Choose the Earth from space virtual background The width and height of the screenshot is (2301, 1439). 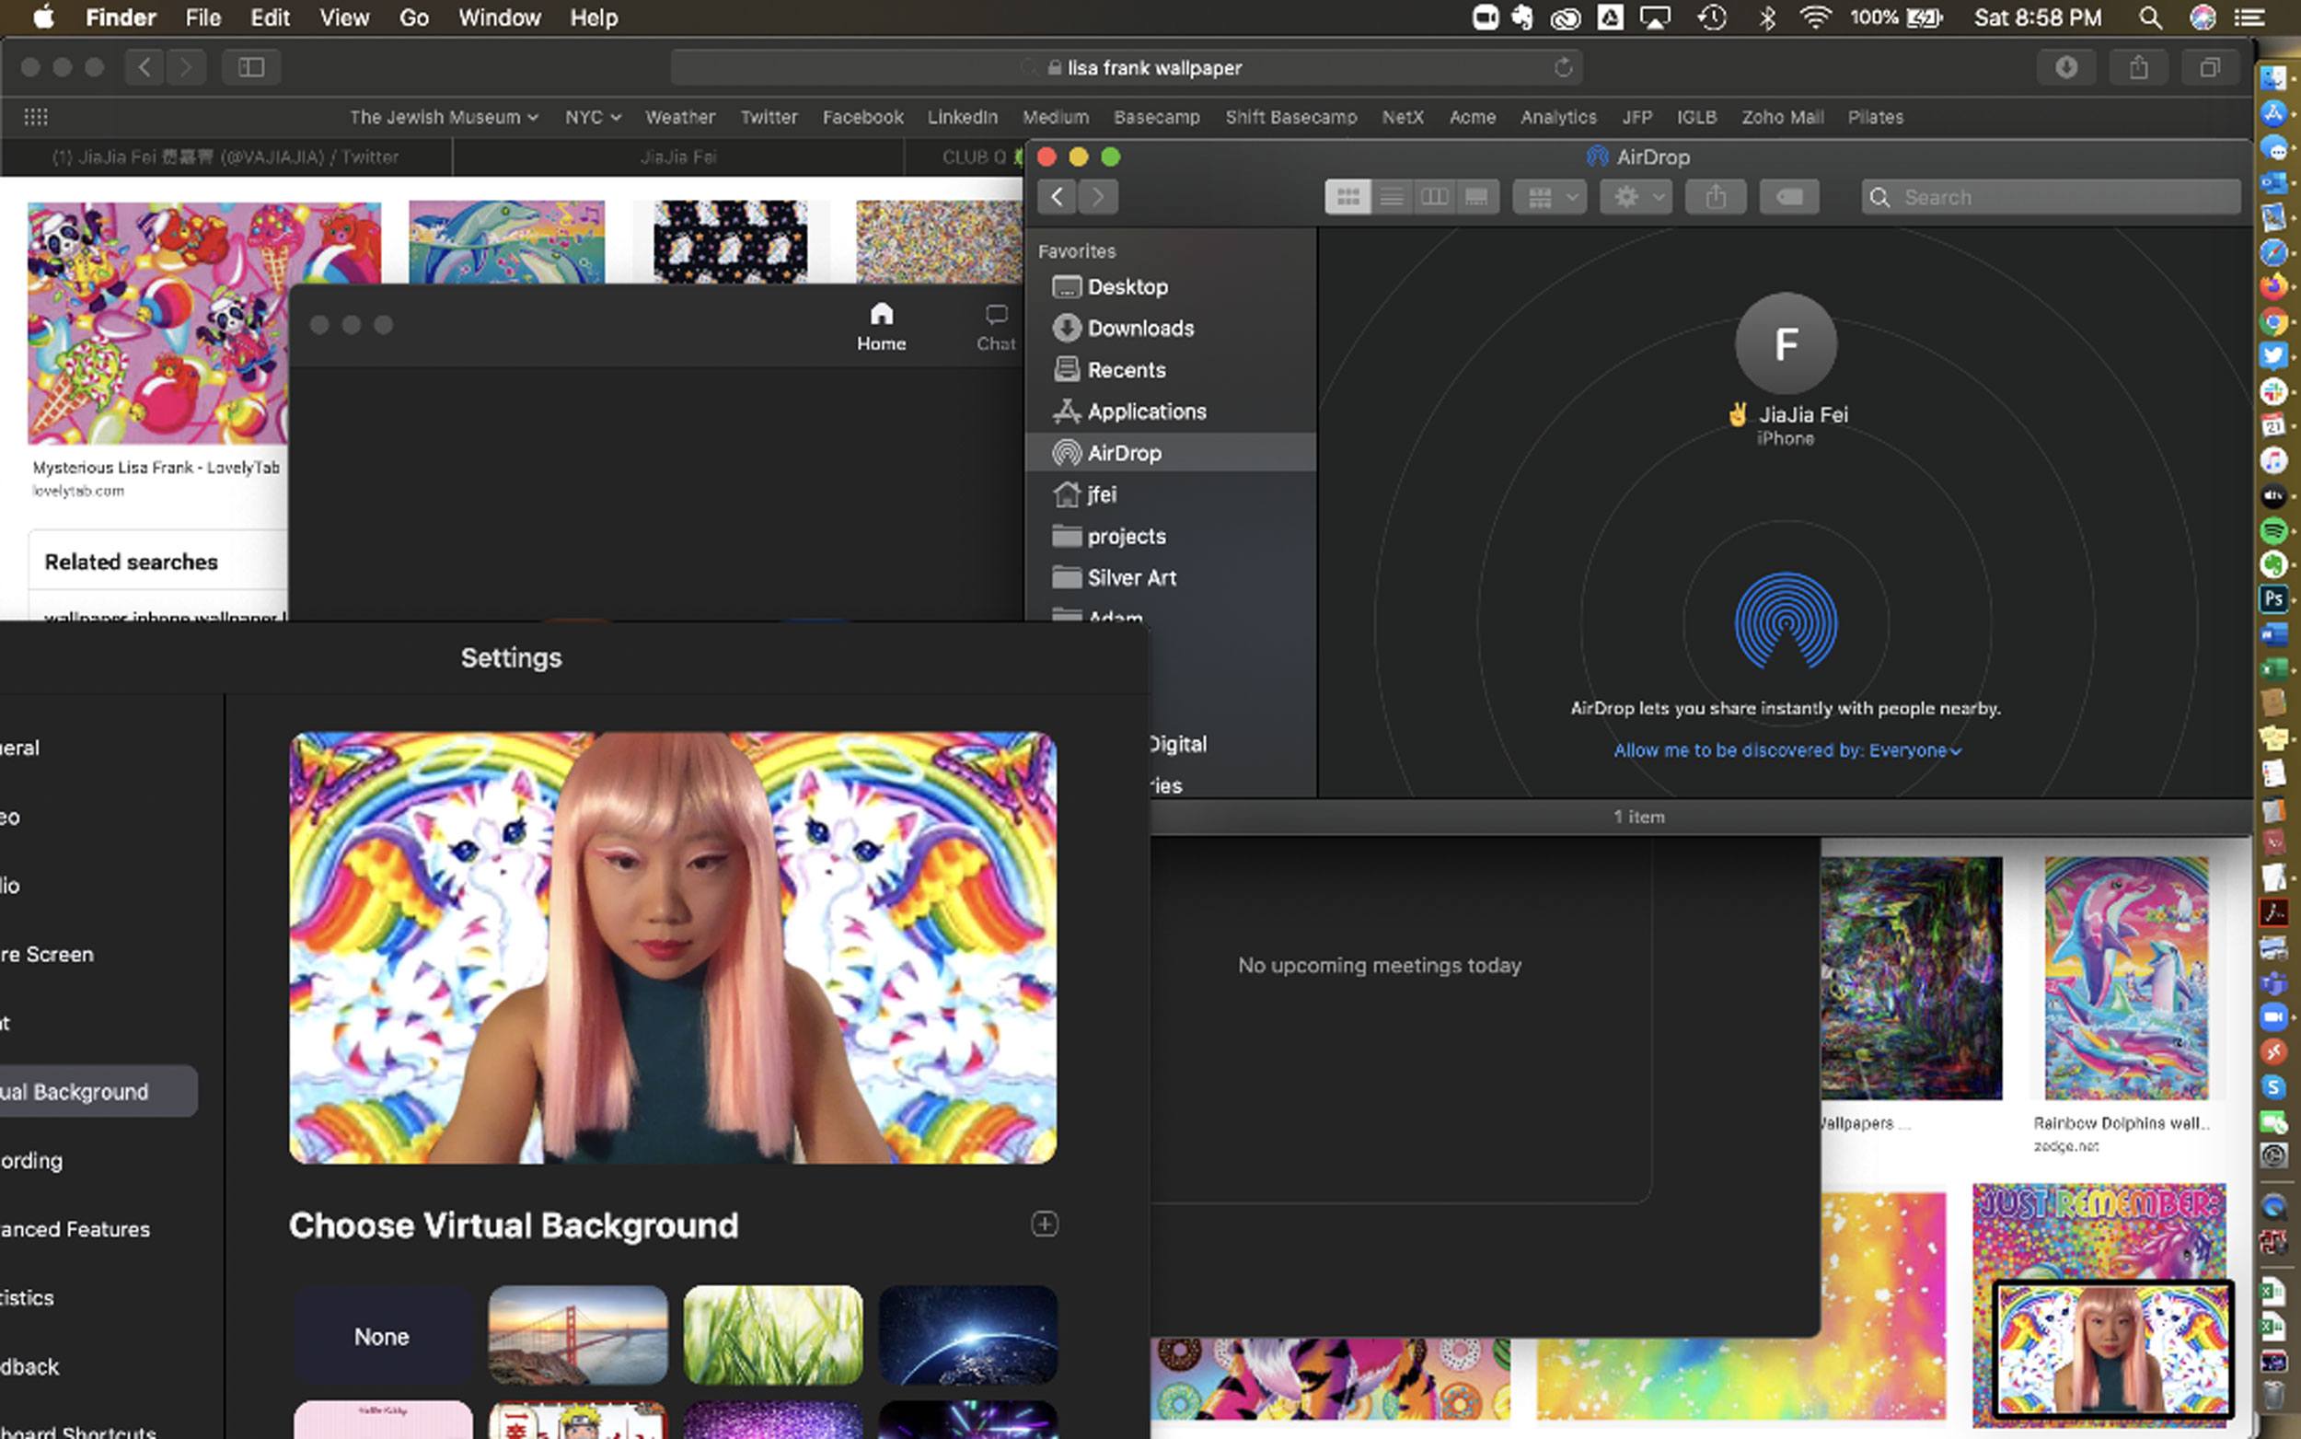click(968, 1335)
